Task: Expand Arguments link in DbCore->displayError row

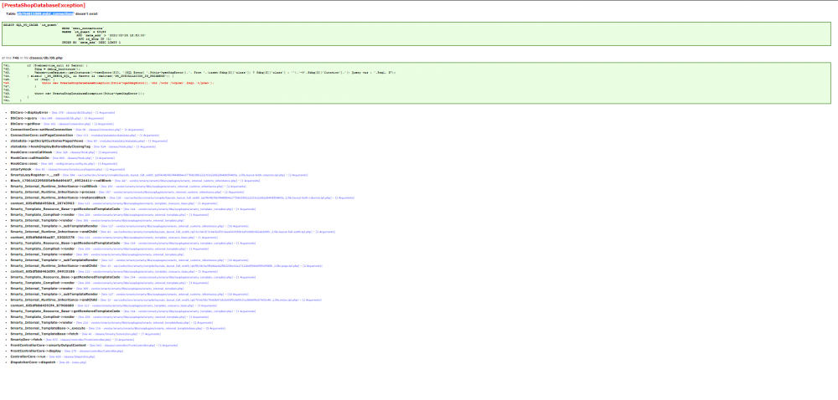Action: pos(105,112)
